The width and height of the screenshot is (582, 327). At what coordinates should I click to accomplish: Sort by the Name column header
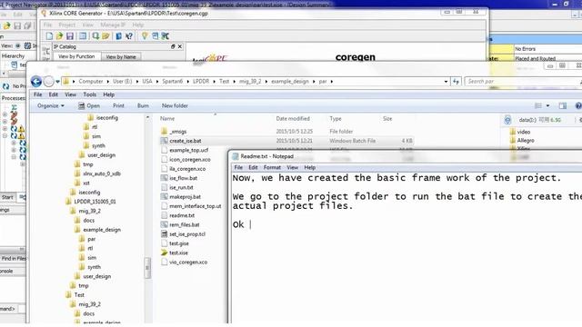pos(167,119)
